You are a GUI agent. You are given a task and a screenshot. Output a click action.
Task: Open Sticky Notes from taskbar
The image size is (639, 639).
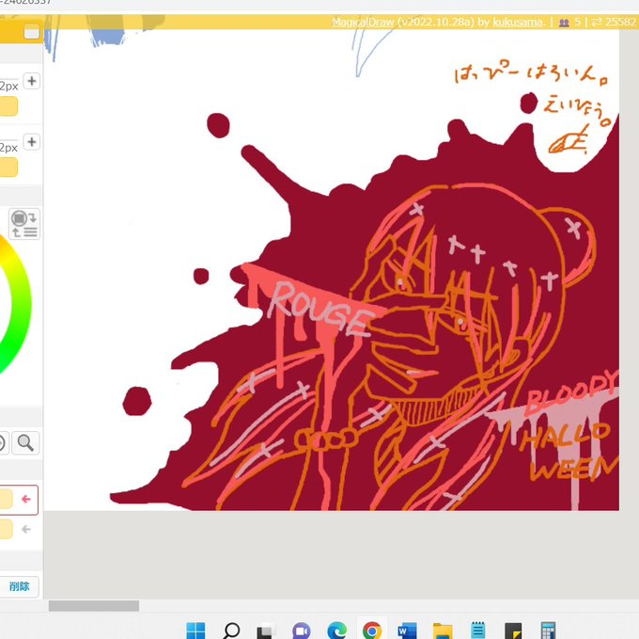(513, 631)
